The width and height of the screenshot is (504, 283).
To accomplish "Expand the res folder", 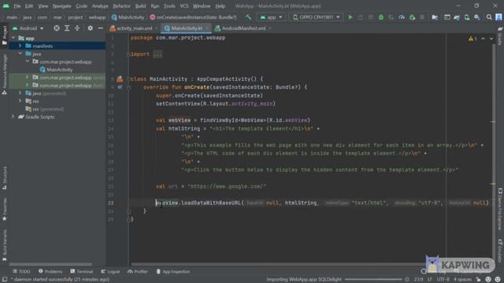I will (x=20, y=101).
